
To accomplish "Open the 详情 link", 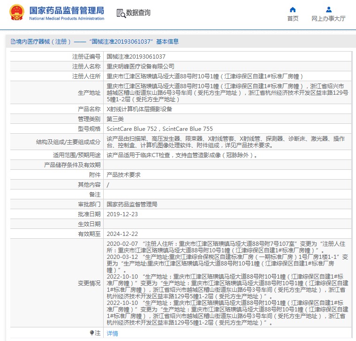I will [x=113, y=333].
